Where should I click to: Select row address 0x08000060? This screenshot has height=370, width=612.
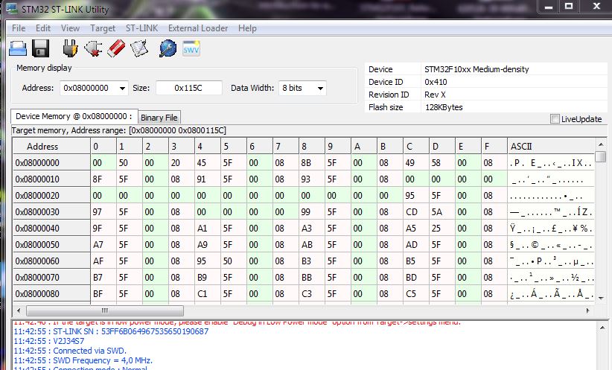pos(51,261)
